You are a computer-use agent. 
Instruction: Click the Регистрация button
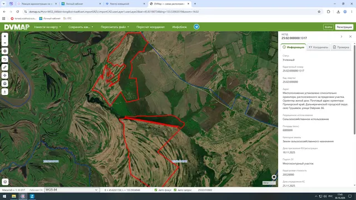tap(344, 27)
